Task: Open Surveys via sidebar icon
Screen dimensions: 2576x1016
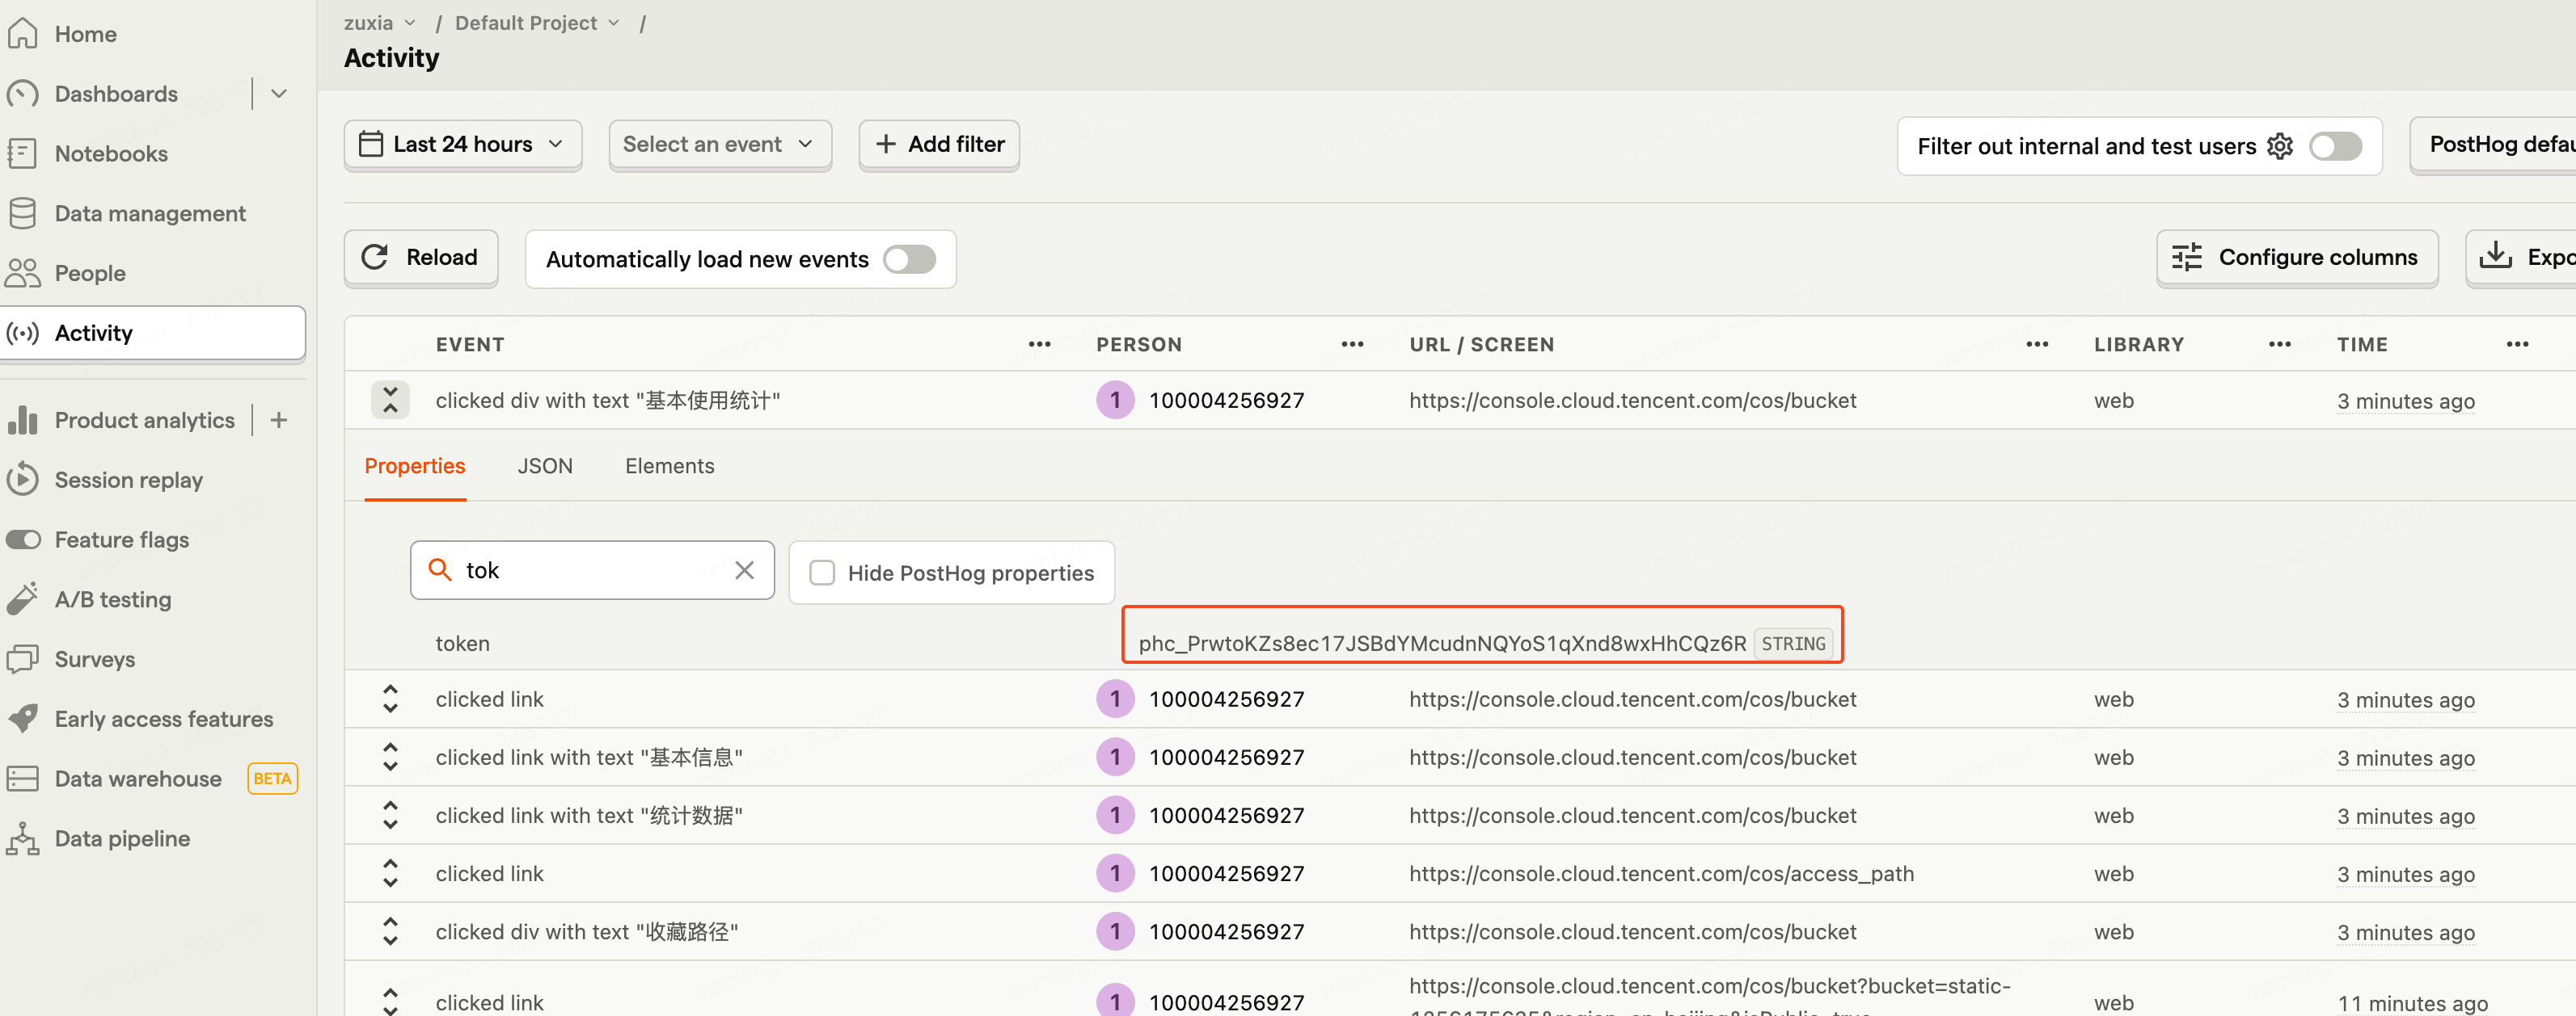Action: (23, 659)
